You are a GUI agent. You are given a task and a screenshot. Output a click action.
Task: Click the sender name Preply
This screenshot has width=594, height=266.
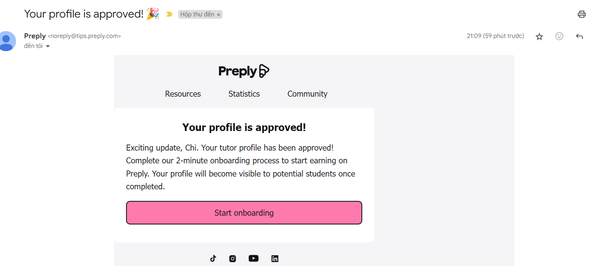[x=35, y=36]
